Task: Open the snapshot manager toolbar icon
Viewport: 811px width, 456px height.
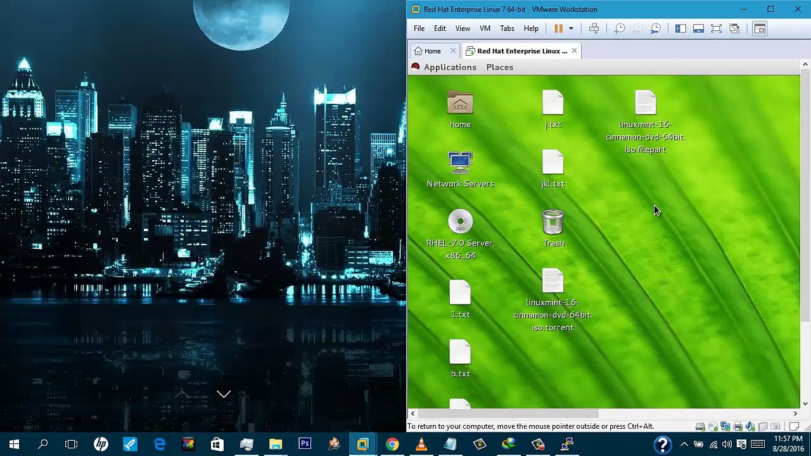Action: click(656, 28)
